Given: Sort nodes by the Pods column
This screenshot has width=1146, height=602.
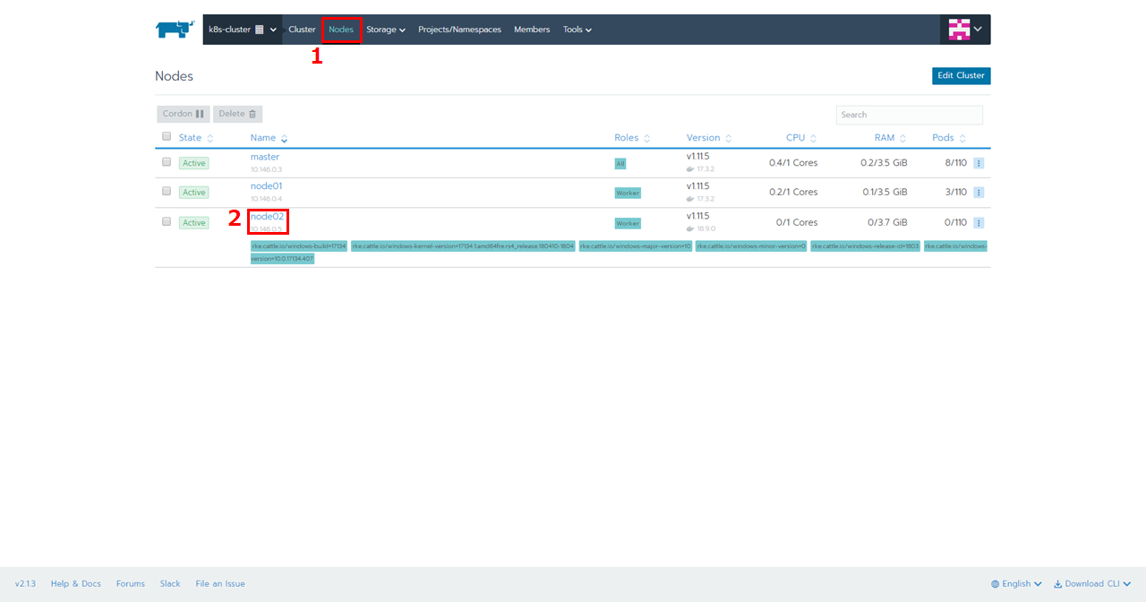Looking at the screenshot, I should pos(949,138).
